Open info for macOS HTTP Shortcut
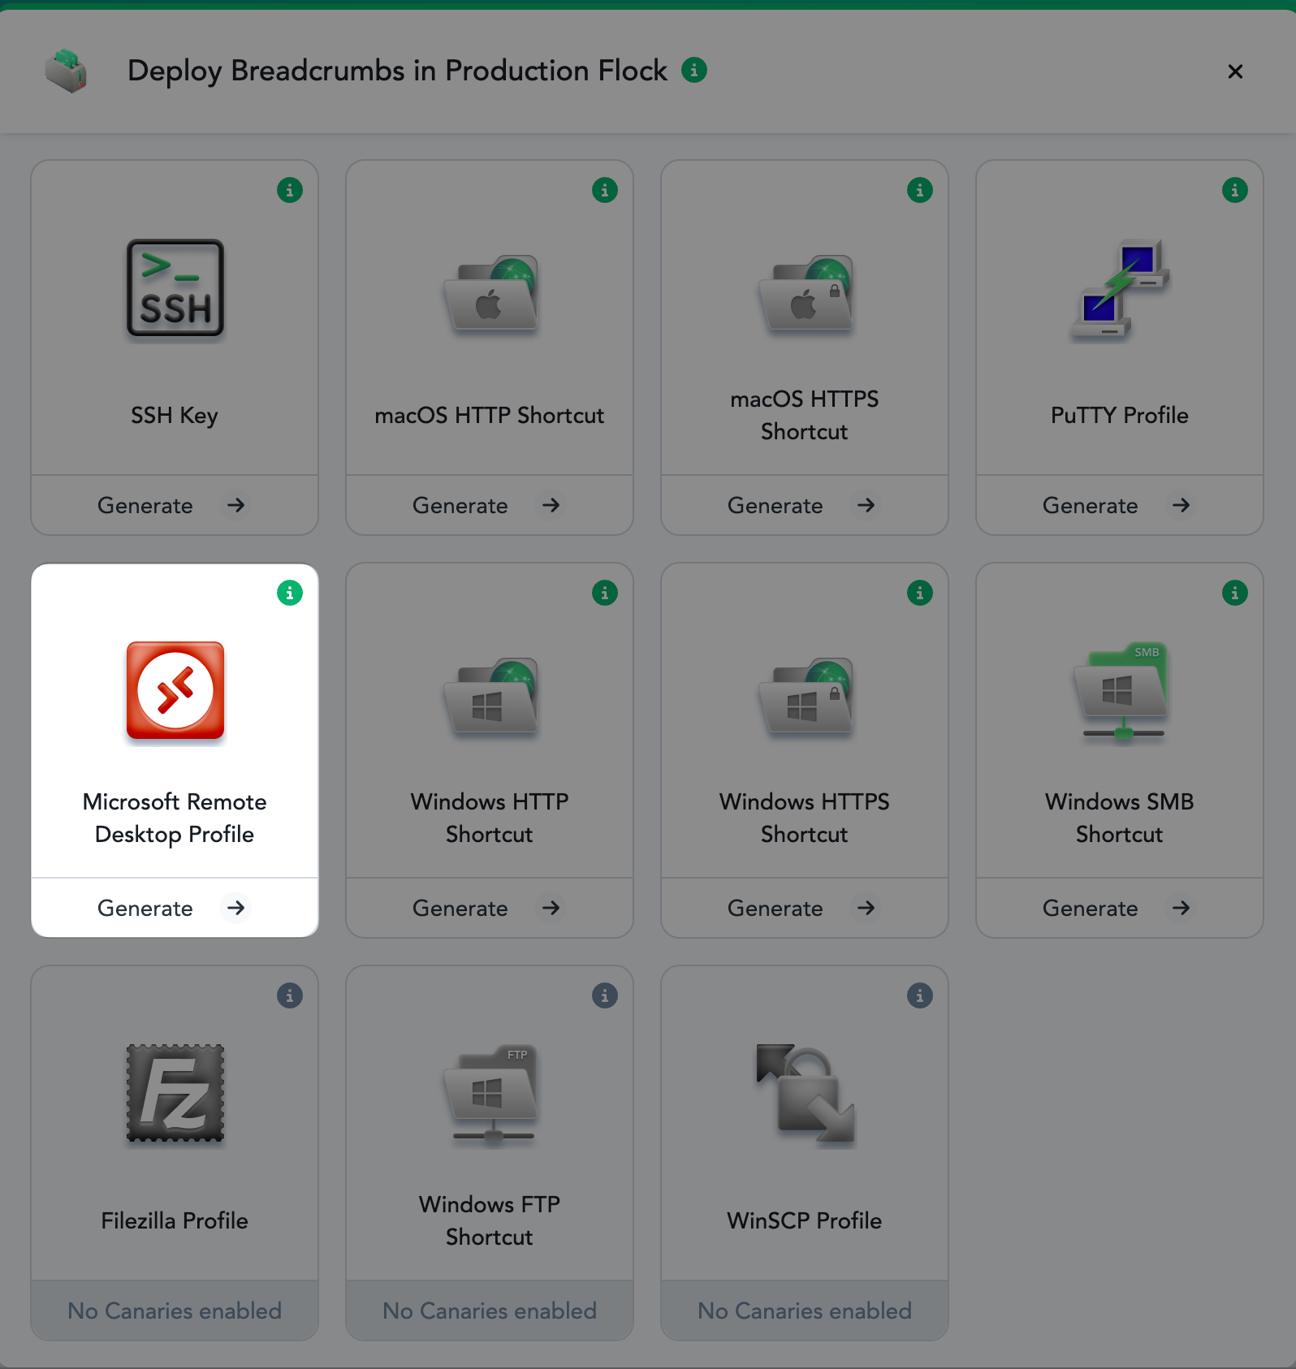The image size is (1296, 1369). (605, 190)
